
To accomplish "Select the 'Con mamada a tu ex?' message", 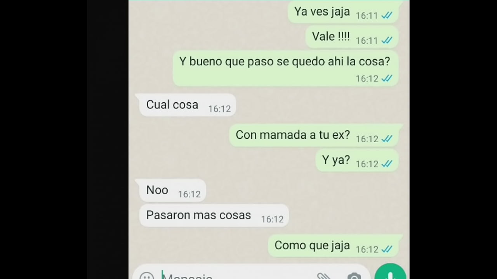I will [314, 135].
